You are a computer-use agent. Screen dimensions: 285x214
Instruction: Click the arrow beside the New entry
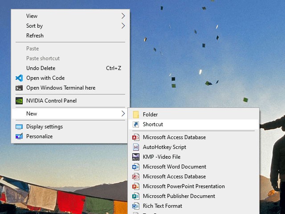123,114
